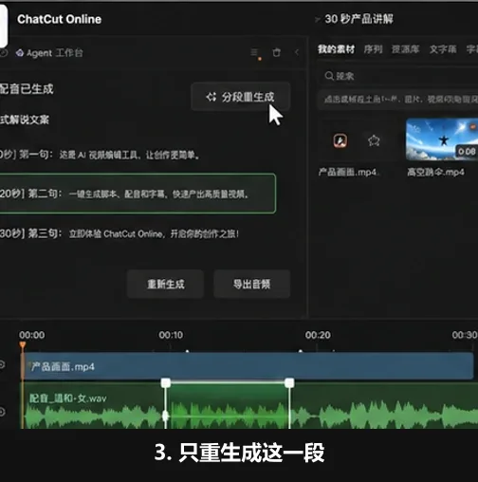The image size is (478, 482).
Task: Switch to the 文字库 tab
Action: coord(443,49)
